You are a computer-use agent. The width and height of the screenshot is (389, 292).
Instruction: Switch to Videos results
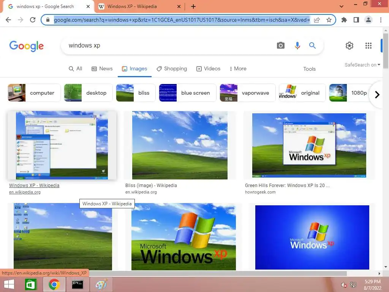click(208, 68)
